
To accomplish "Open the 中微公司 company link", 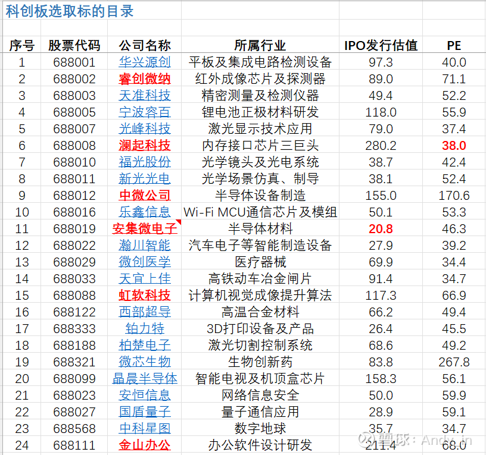I will pos(145,195).
